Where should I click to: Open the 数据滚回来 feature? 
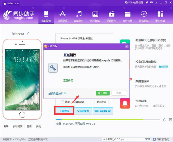pos(142,81)
